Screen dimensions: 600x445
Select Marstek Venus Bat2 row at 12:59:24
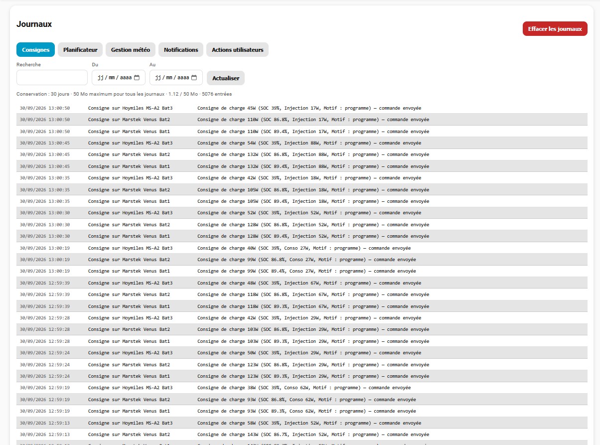[302, 364]
